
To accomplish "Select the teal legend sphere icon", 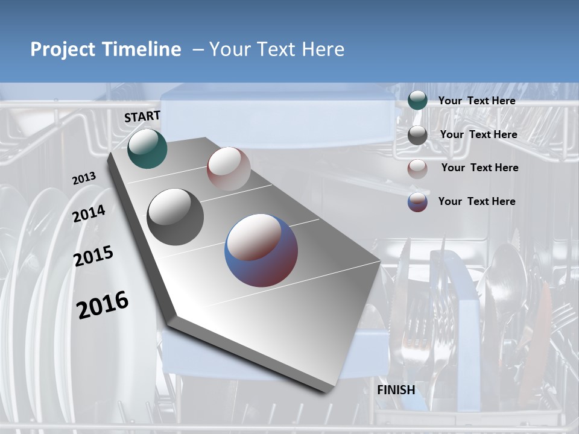I will [x=418, y=101].
